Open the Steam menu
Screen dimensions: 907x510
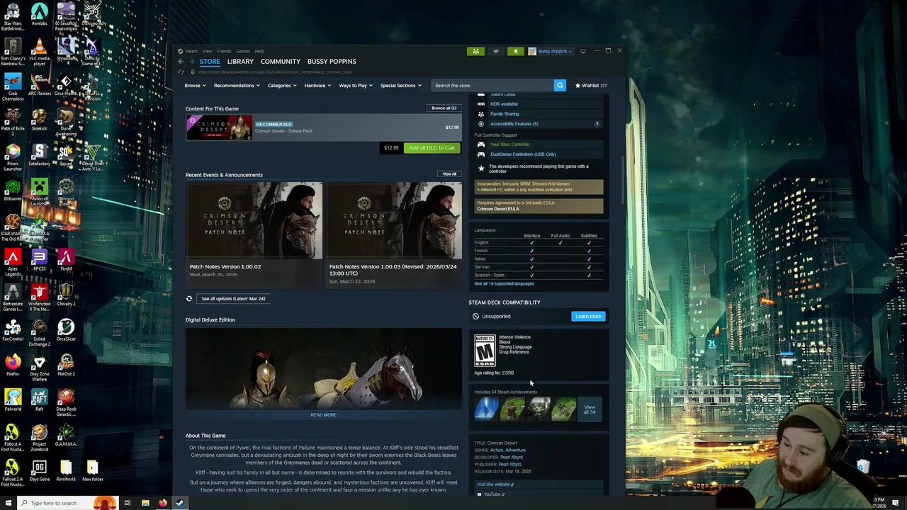coord(191,51)
